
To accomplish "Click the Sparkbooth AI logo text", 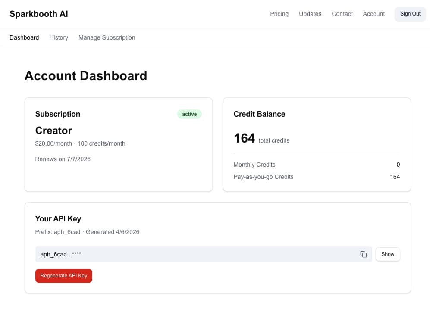I will pos(39,14).
